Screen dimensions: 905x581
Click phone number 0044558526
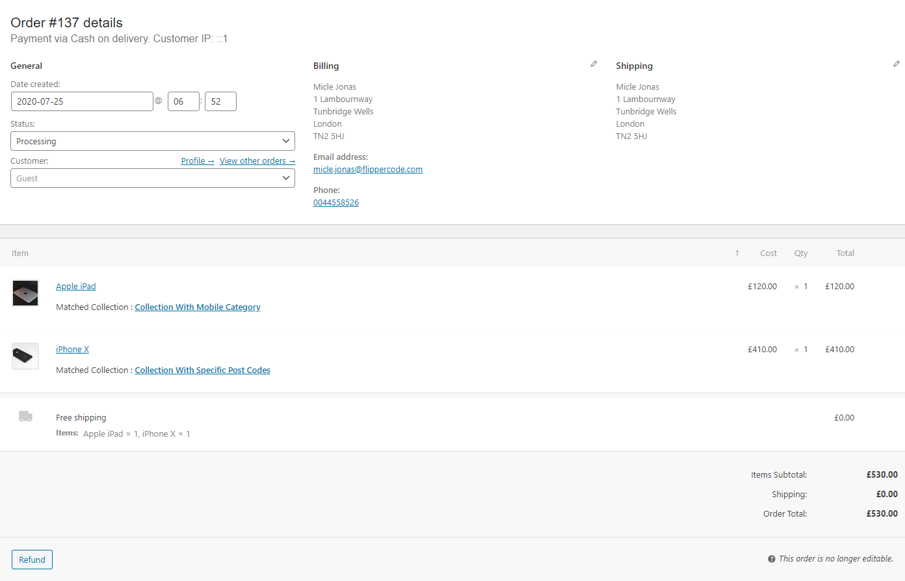336,203
